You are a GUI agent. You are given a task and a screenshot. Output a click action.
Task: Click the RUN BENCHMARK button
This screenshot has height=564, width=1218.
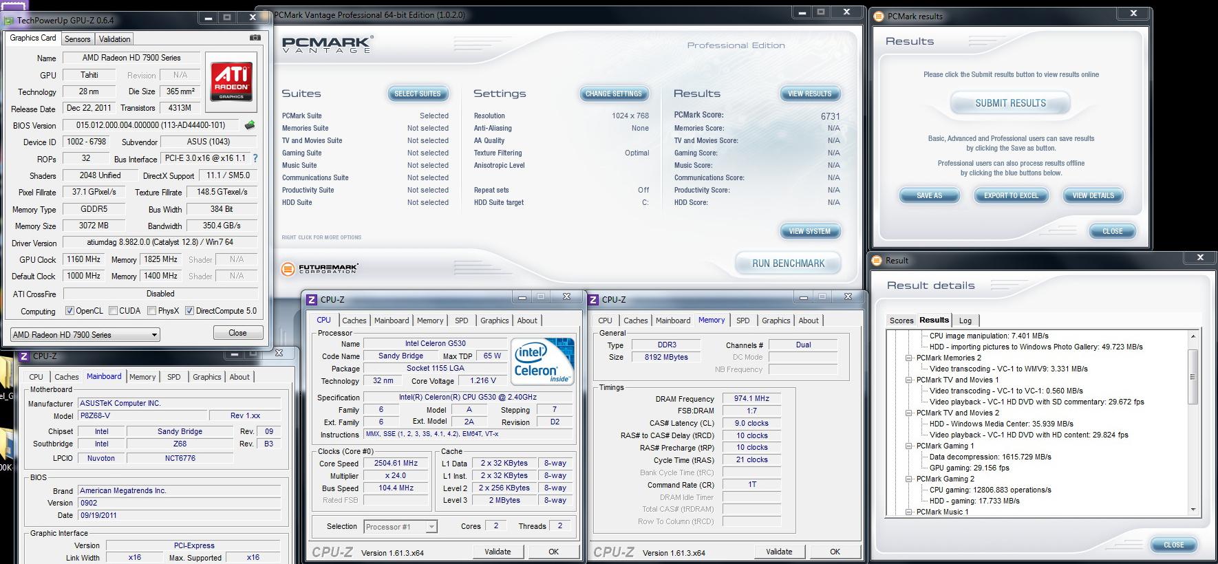tap(789, 263)
